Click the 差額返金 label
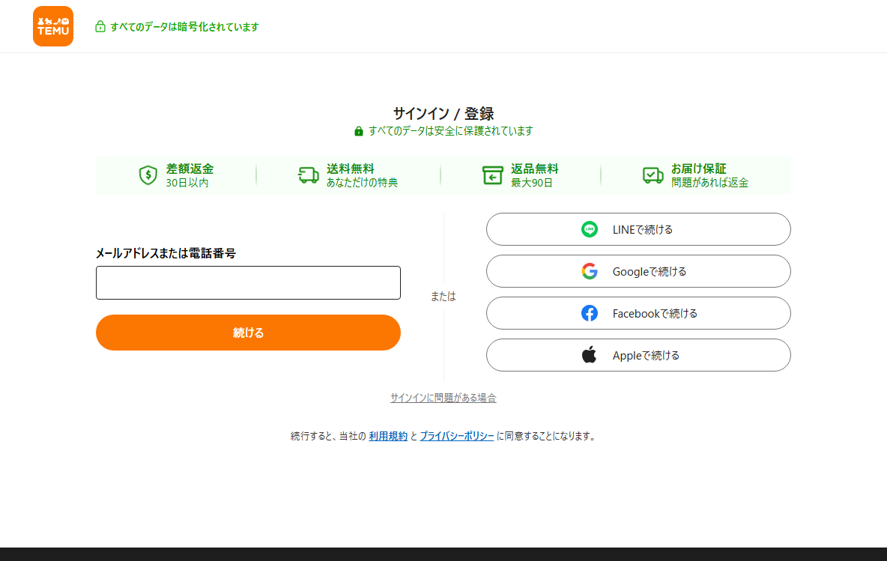This screenshot has width=887, height=561. point(190,169)
